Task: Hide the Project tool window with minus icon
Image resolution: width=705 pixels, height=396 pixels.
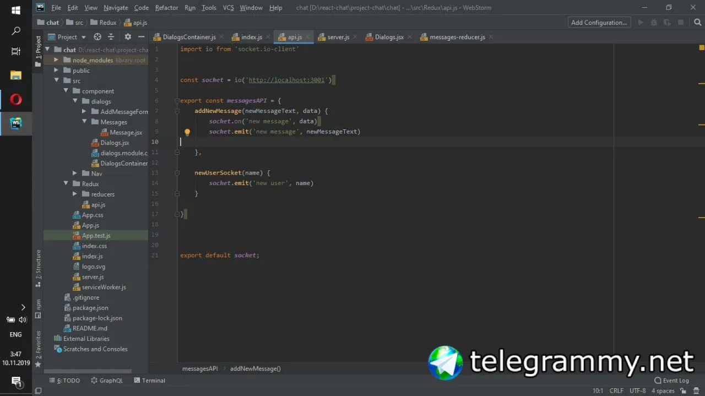Action: (142, 37)
